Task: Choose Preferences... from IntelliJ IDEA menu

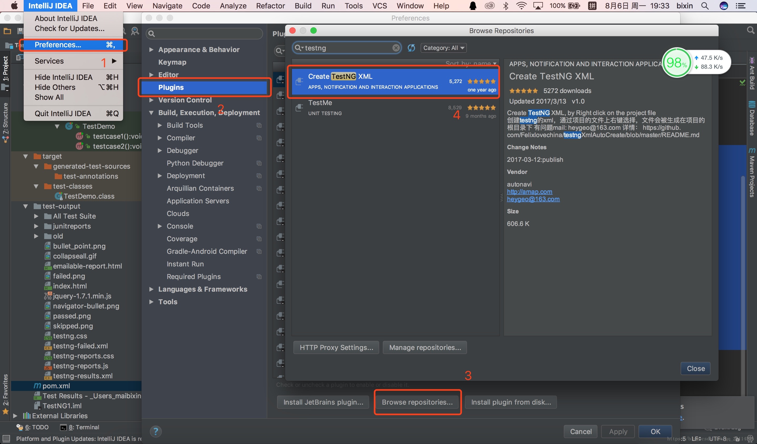Action: pyautogui.click(x=73, y=45)
